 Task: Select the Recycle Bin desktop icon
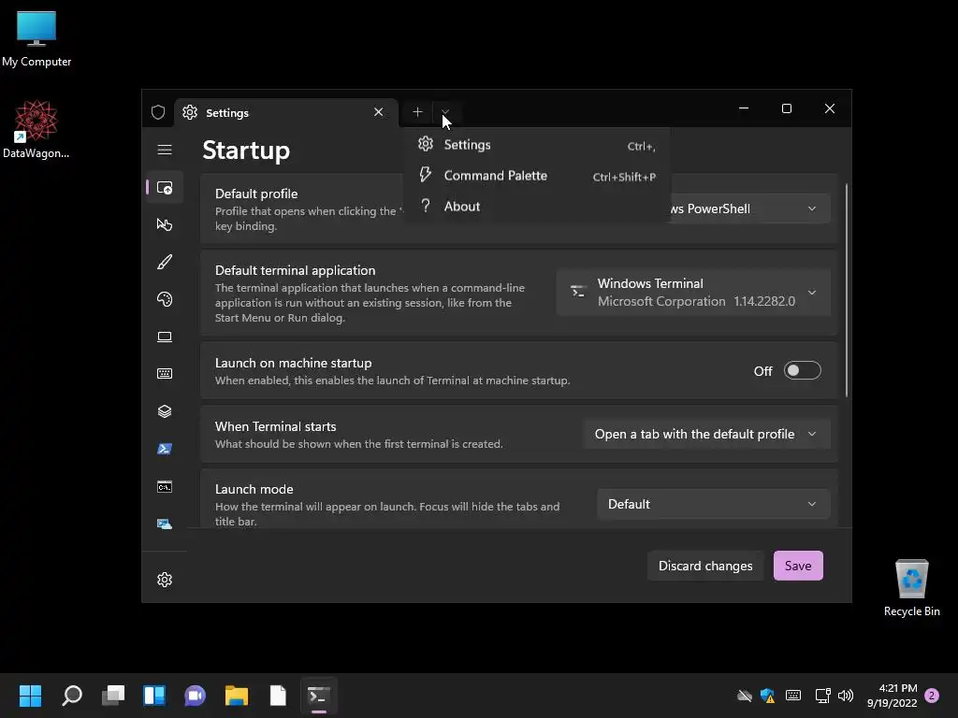(911, 587)
